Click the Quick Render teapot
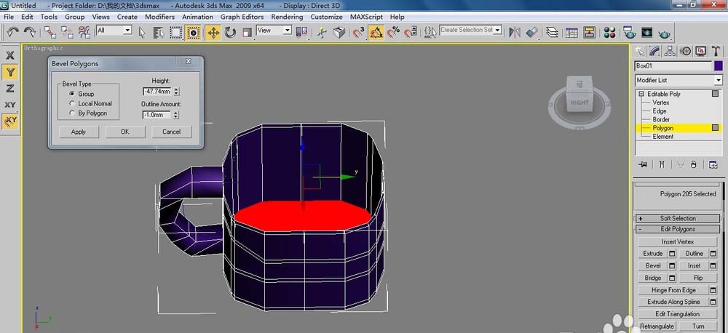728x333 pixels. coord(665,33)
